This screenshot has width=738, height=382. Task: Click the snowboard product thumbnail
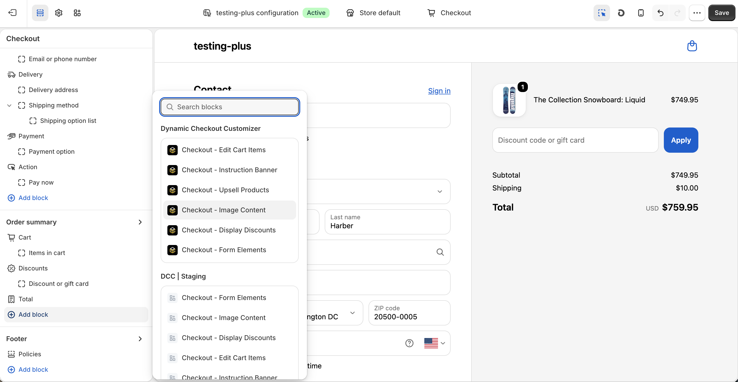click(x=509, y=100)
